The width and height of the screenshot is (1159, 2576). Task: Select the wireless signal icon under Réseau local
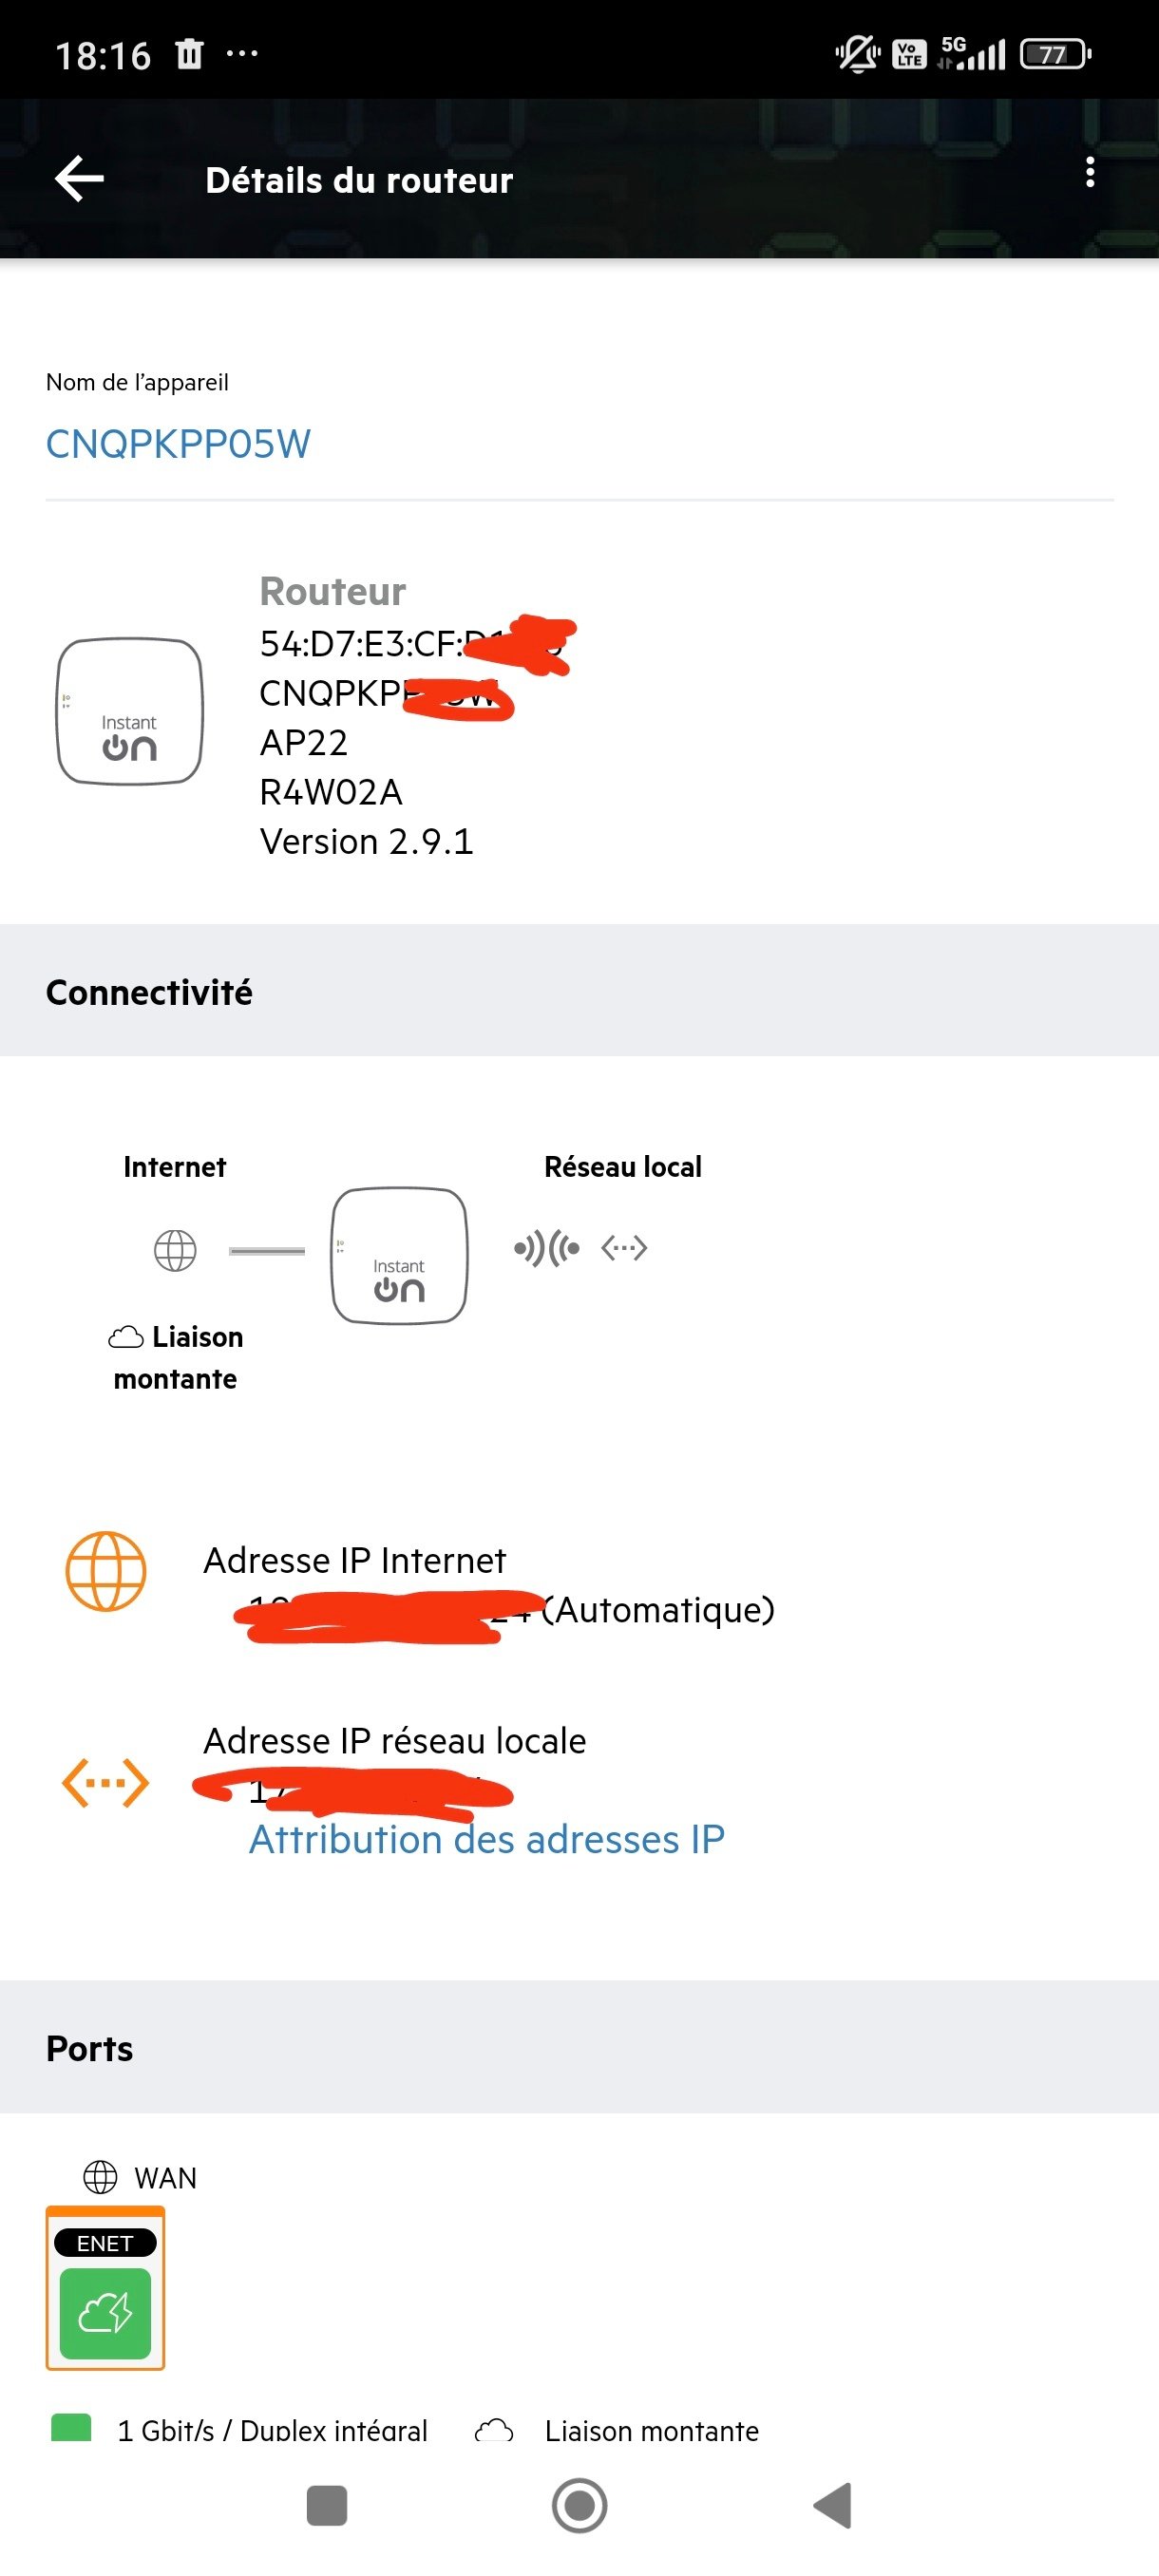click(x=546, y=1248)
